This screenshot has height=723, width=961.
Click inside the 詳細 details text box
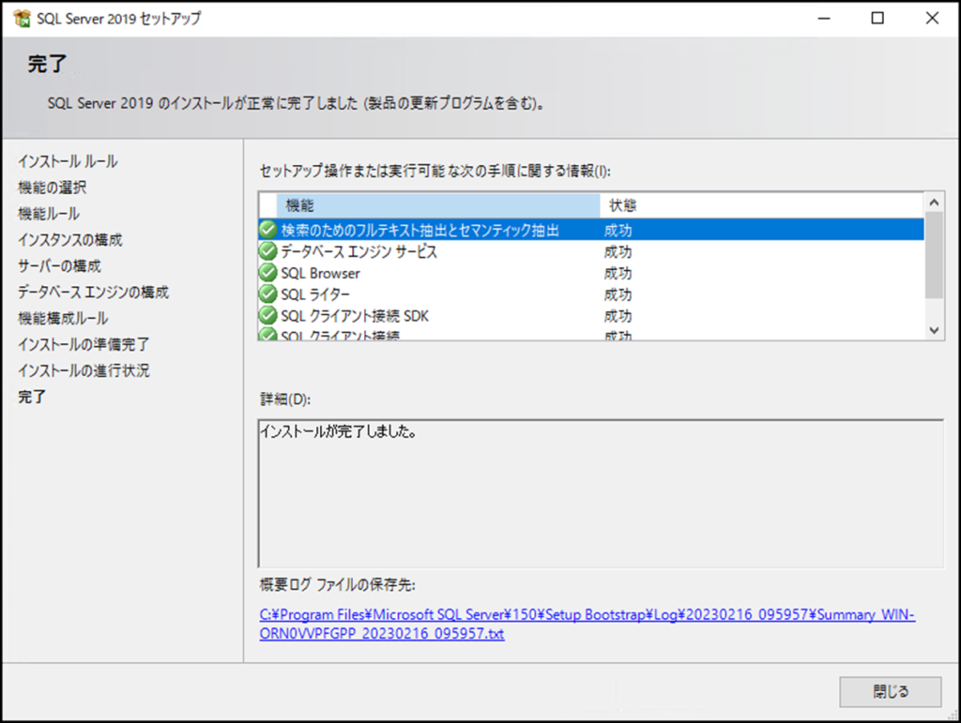click(602, 493)
